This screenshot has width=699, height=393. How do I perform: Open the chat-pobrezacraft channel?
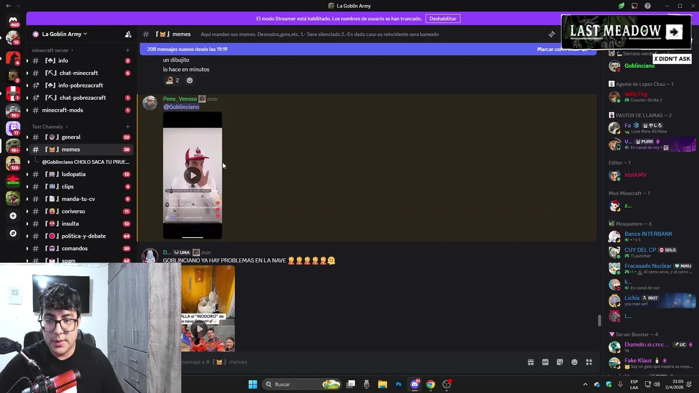pos(82,98)
